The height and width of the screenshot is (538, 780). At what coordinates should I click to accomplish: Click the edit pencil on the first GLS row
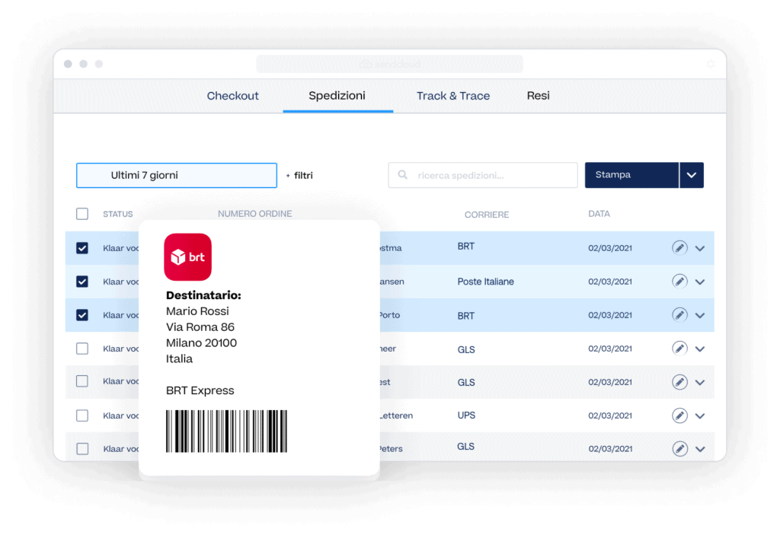[x=679, y=349]
